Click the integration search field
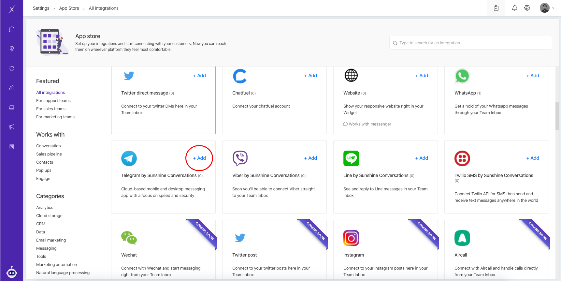561x281 pixels. [470, 43]
